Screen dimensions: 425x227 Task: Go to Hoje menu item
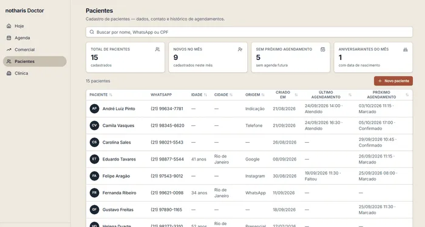[x=35, y=26]
